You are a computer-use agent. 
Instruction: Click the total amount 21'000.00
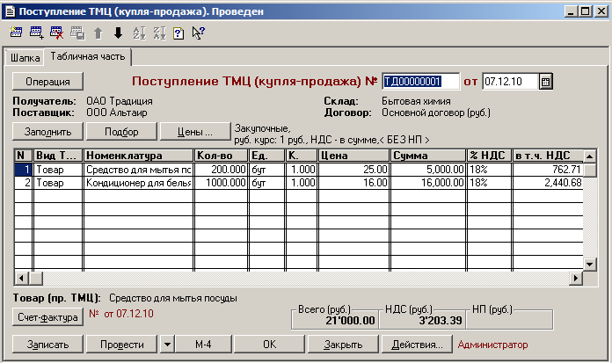tap(350, 321)
